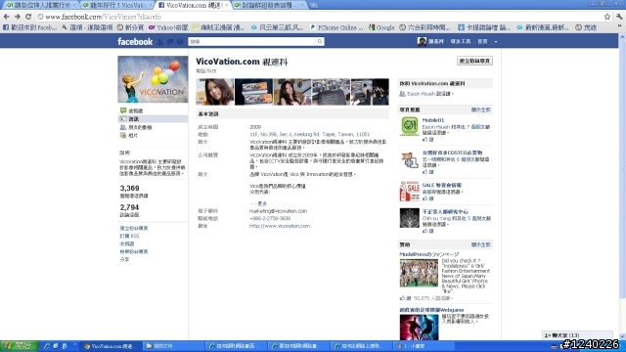Open the Mobile01 page icon
The image size is (626, 352).
point(409,126)
